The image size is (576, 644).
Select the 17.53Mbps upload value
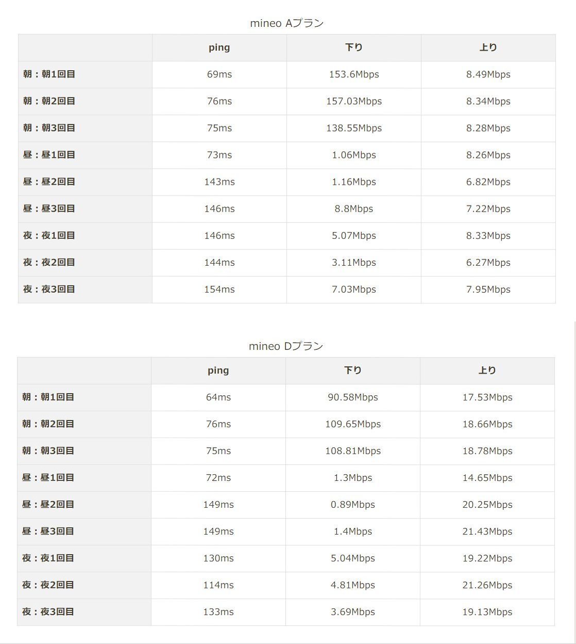(487, 397)
